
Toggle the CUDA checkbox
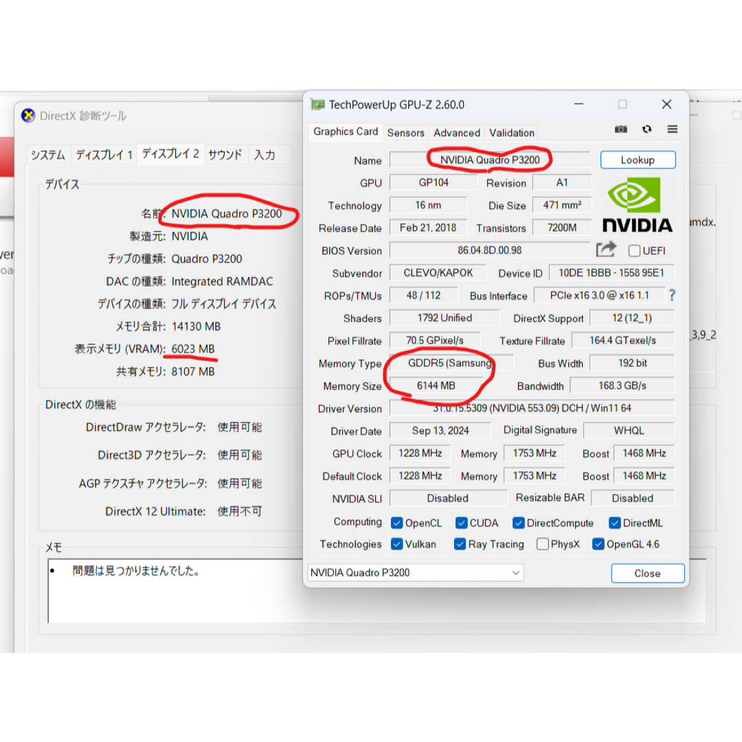(461, 523)
